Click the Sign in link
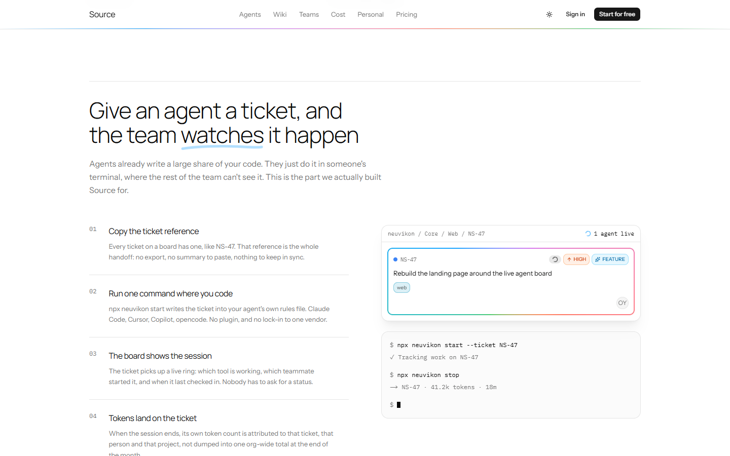The height and width of the screenshot is (456, 730). 575,14
